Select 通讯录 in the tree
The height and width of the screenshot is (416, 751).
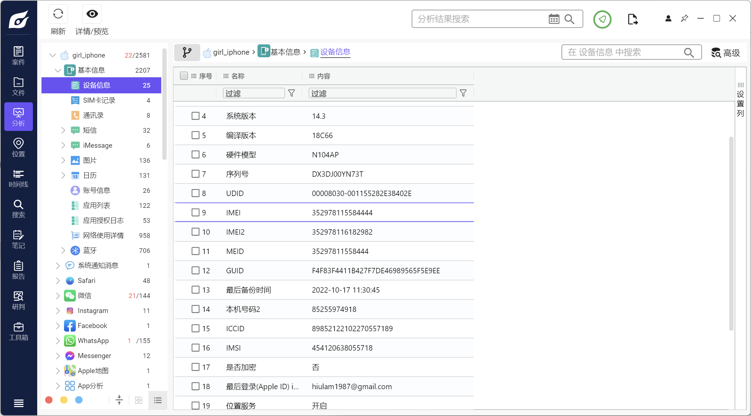click(x=102, y=115)
